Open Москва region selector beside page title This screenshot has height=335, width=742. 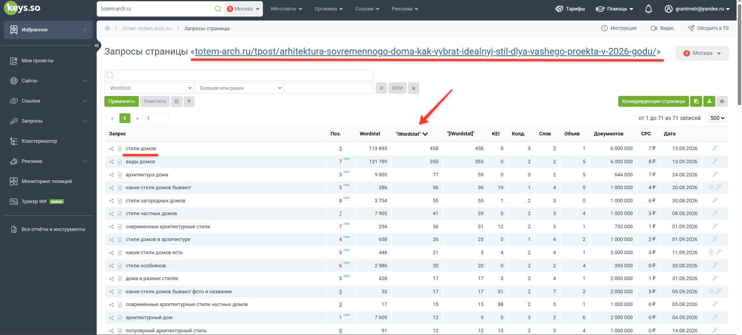tap(702, 53)
